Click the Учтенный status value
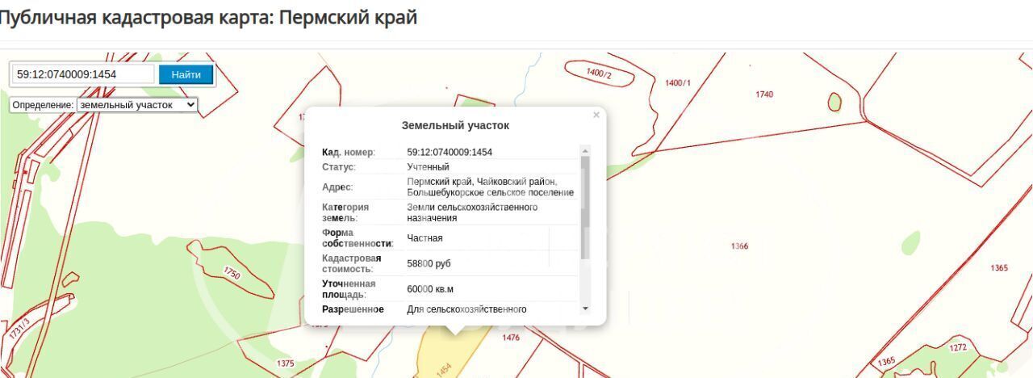Image resolution: width=1033 pixels, height=378 pixels. click(x=428, y=167)
